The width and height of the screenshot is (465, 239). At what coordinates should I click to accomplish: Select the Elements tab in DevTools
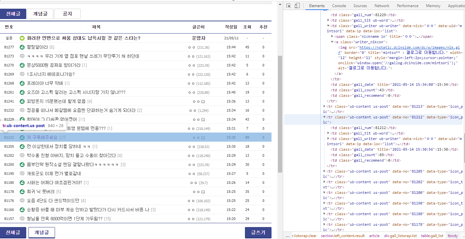click(x=317, y=6)
